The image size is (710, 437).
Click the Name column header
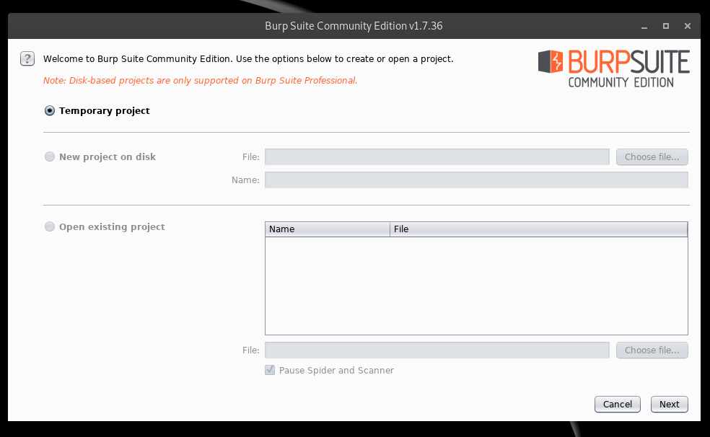point(327,229)
